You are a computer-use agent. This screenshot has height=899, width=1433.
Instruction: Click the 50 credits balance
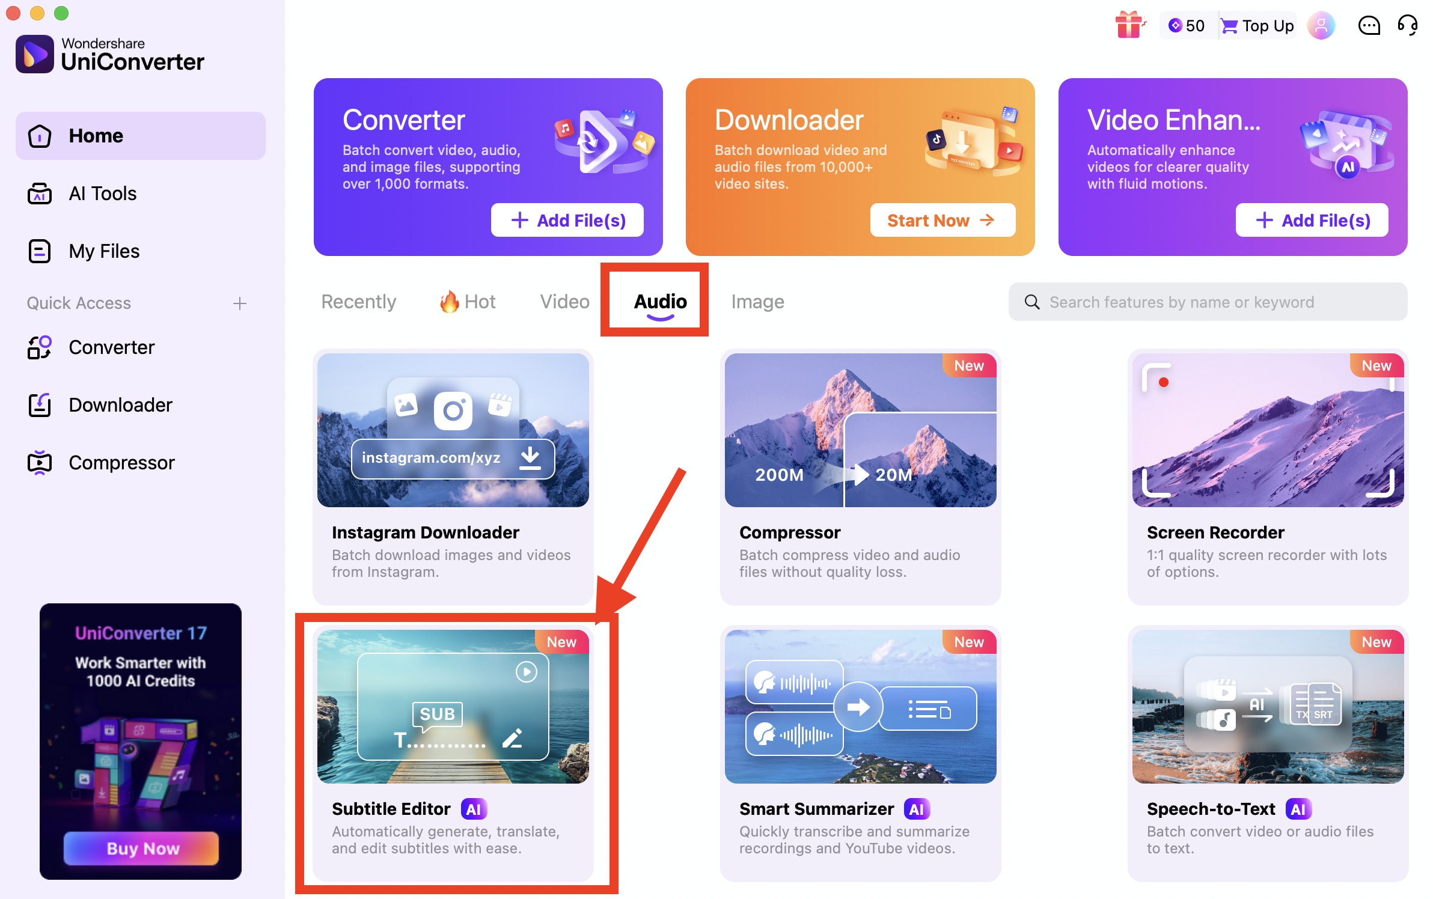tap(1187, 26)
